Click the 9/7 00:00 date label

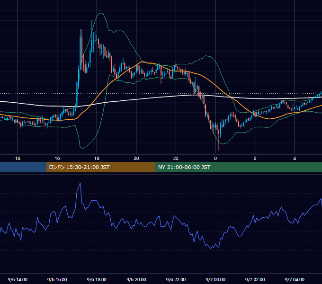215,279
